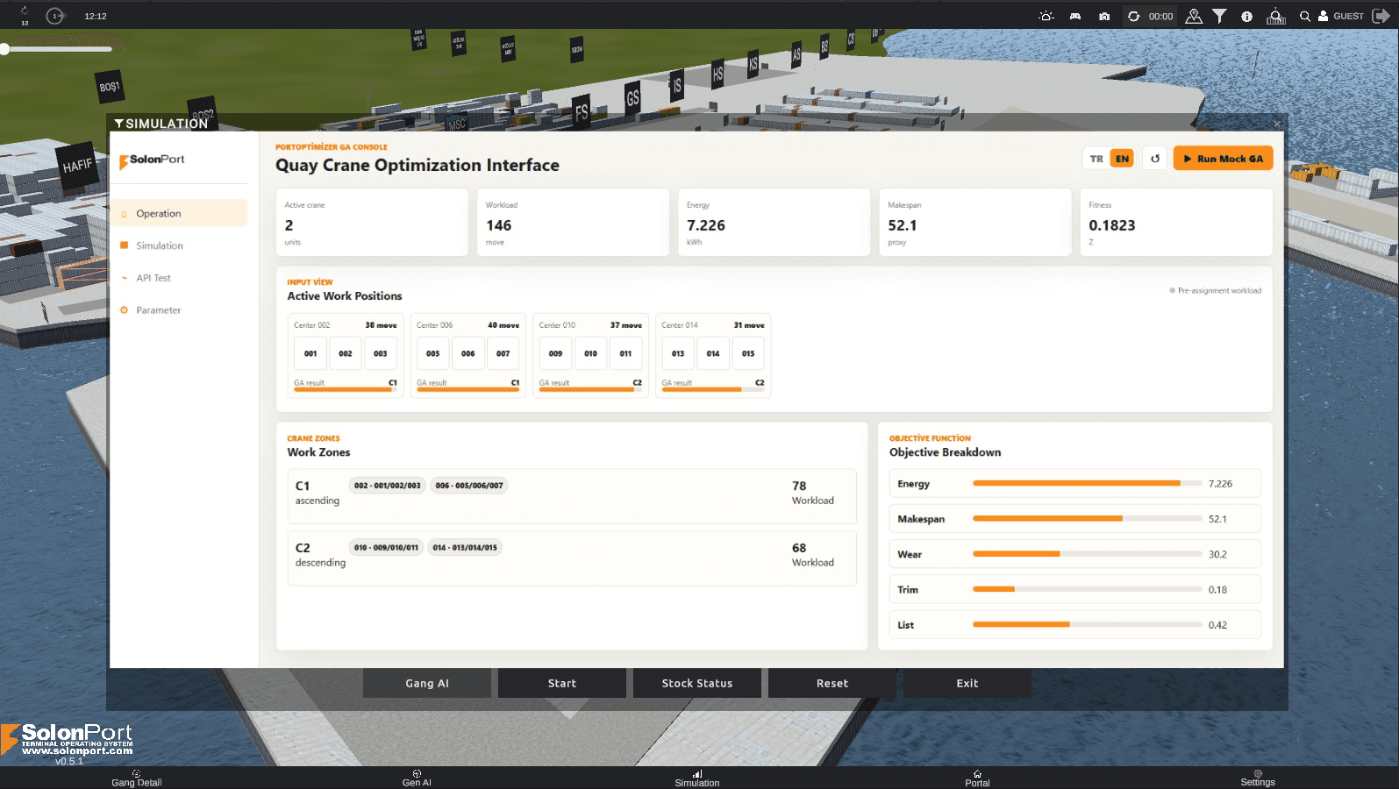Toggle the daylight sun icon
1399x789 pixels.
click(x=1046, y=16)
